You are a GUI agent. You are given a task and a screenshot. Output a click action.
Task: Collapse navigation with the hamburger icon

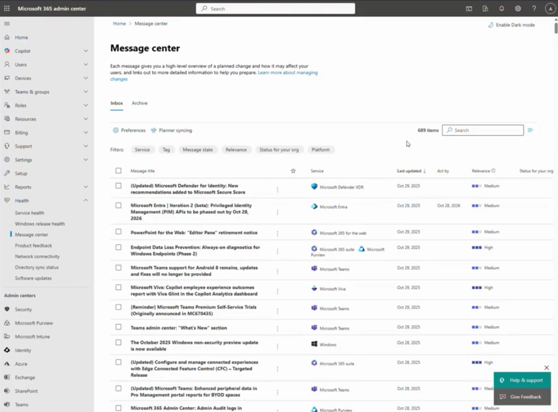click(x=7, y=24)
